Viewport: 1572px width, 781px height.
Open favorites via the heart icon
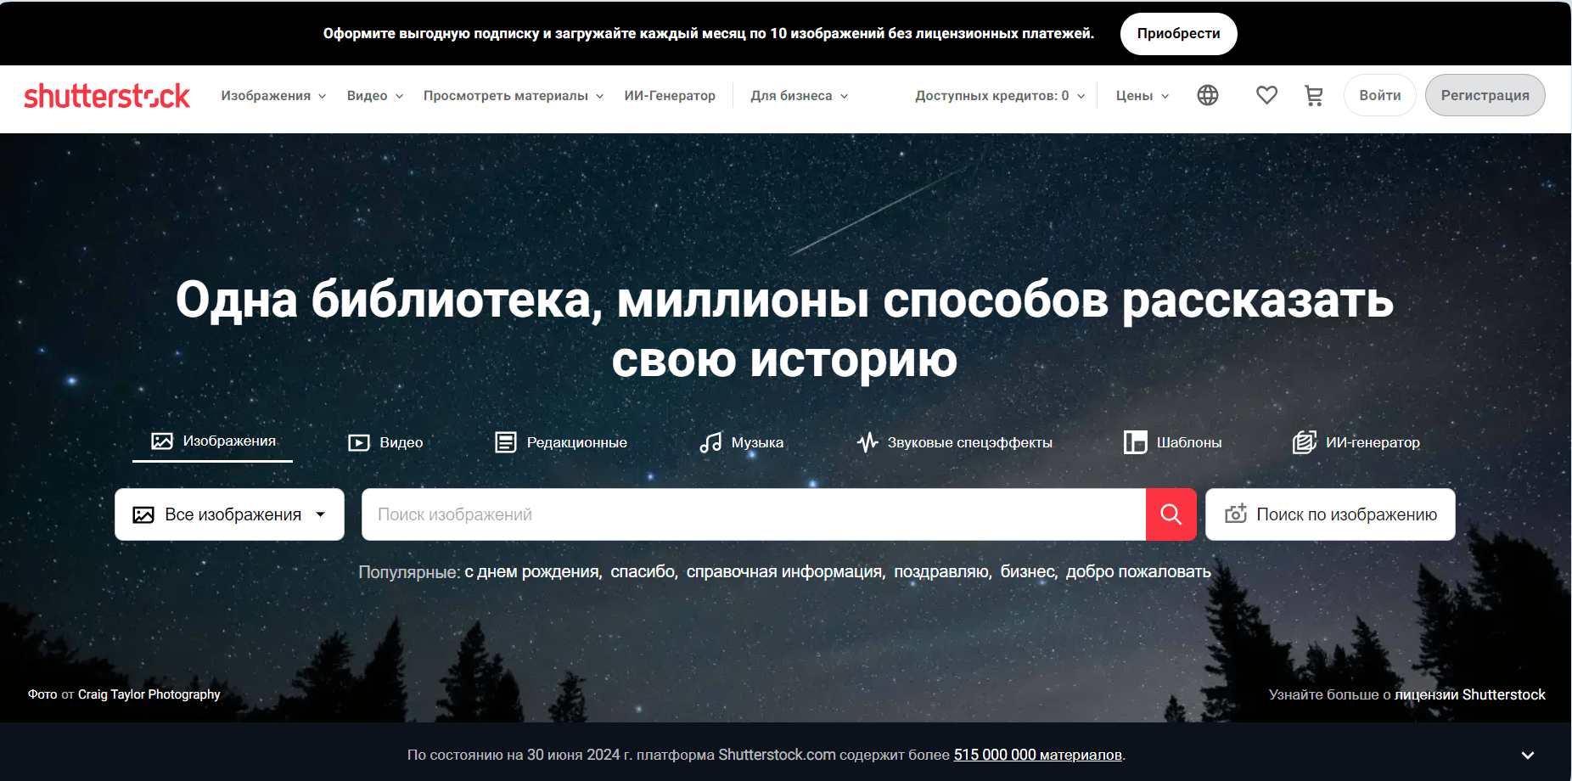click(1266, 95)
